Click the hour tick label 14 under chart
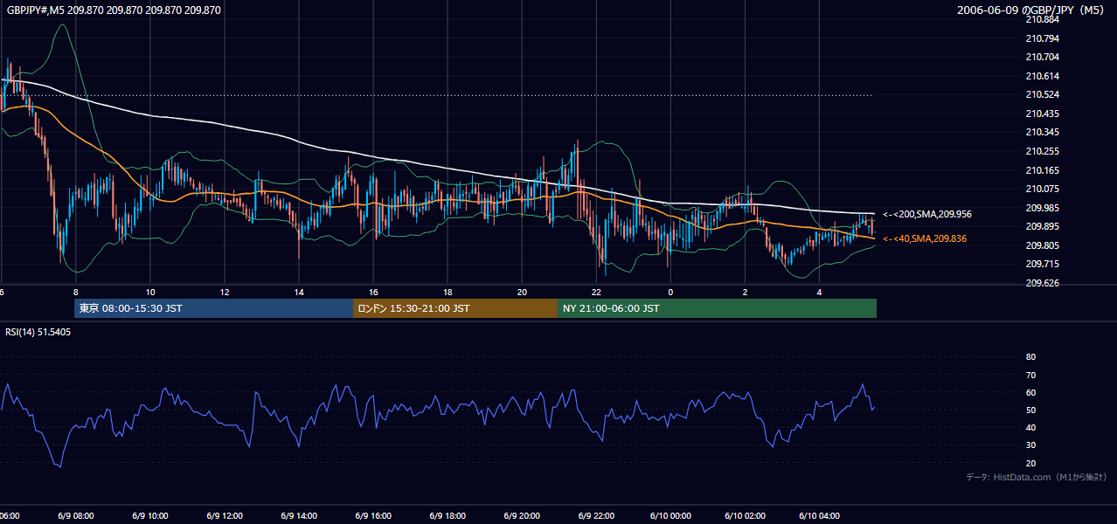1117x524 pixels. tap(299, 292)
